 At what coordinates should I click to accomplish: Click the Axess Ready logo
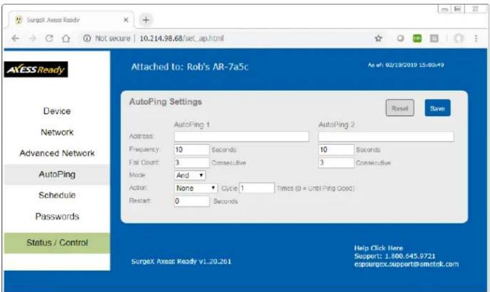tap(36, 69)
